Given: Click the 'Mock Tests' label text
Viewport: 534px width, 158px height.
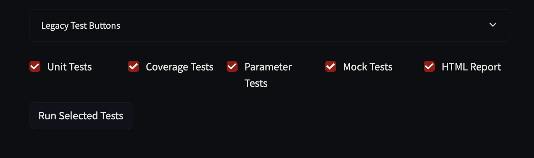Looking at the screenshot, I should point(368,67).
